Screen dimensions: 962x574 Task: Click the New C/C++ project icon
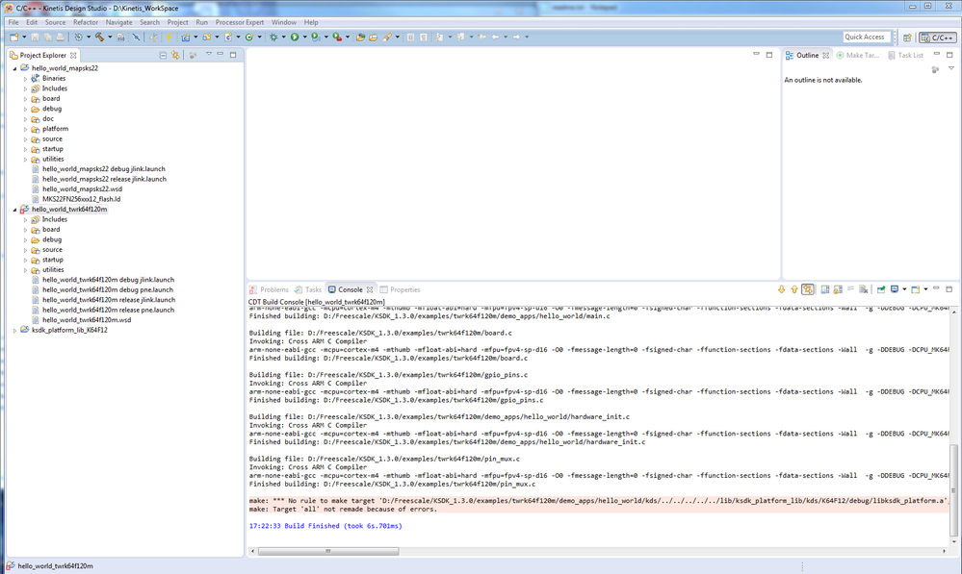click(186, 37)
